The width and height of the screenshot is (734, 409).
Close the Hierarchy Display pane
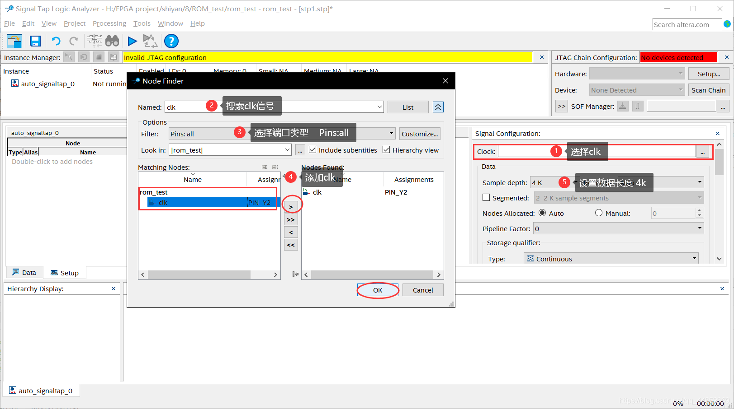point(114,288)
